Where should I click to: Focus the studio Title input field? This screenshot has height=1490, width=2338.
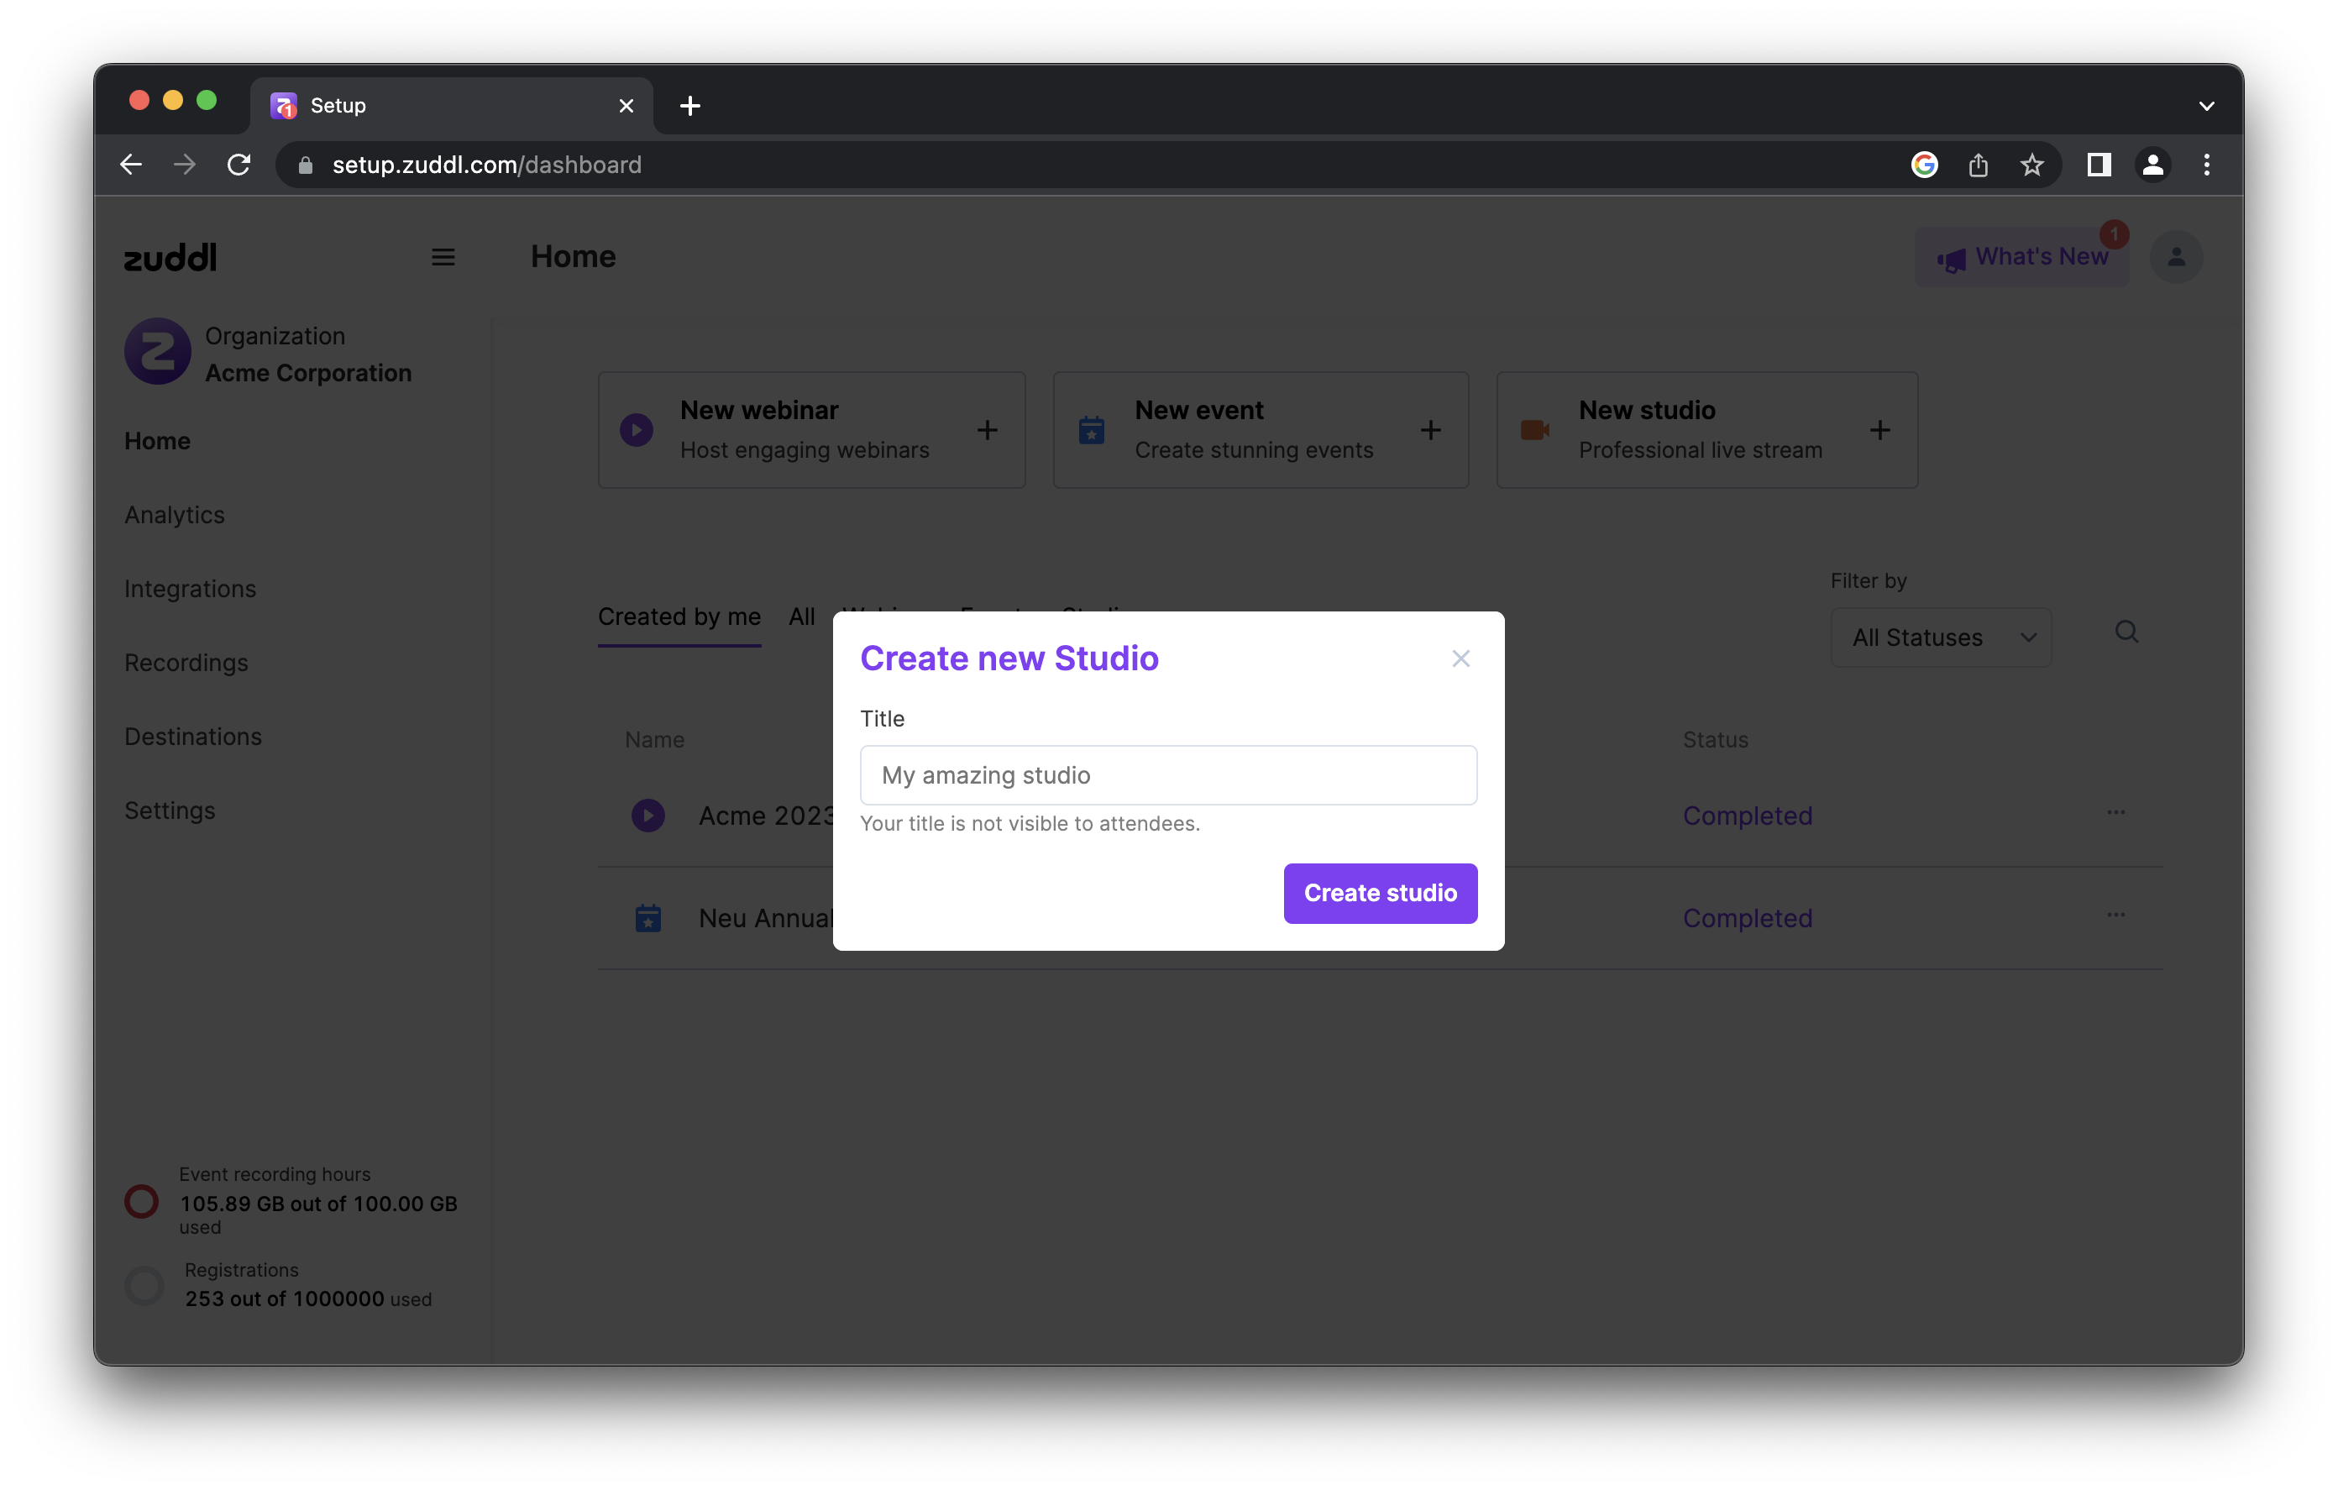point(1168,775)
